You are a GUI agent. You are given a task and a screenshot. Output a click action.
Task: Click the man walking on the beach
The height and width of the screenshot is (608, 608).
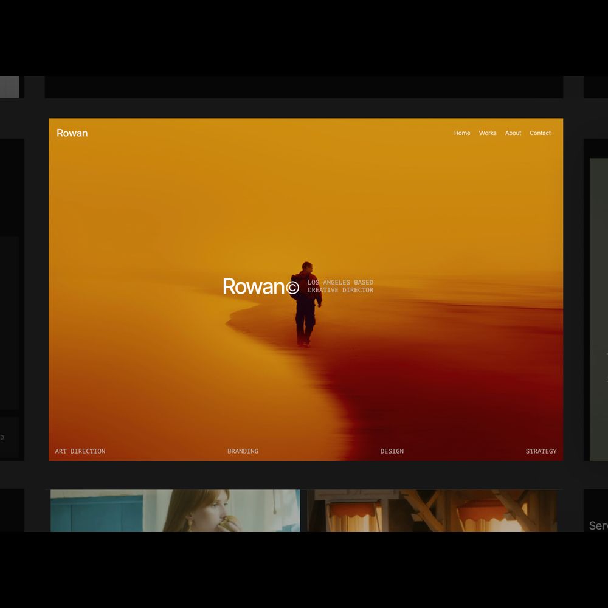[x=306, y=304]
